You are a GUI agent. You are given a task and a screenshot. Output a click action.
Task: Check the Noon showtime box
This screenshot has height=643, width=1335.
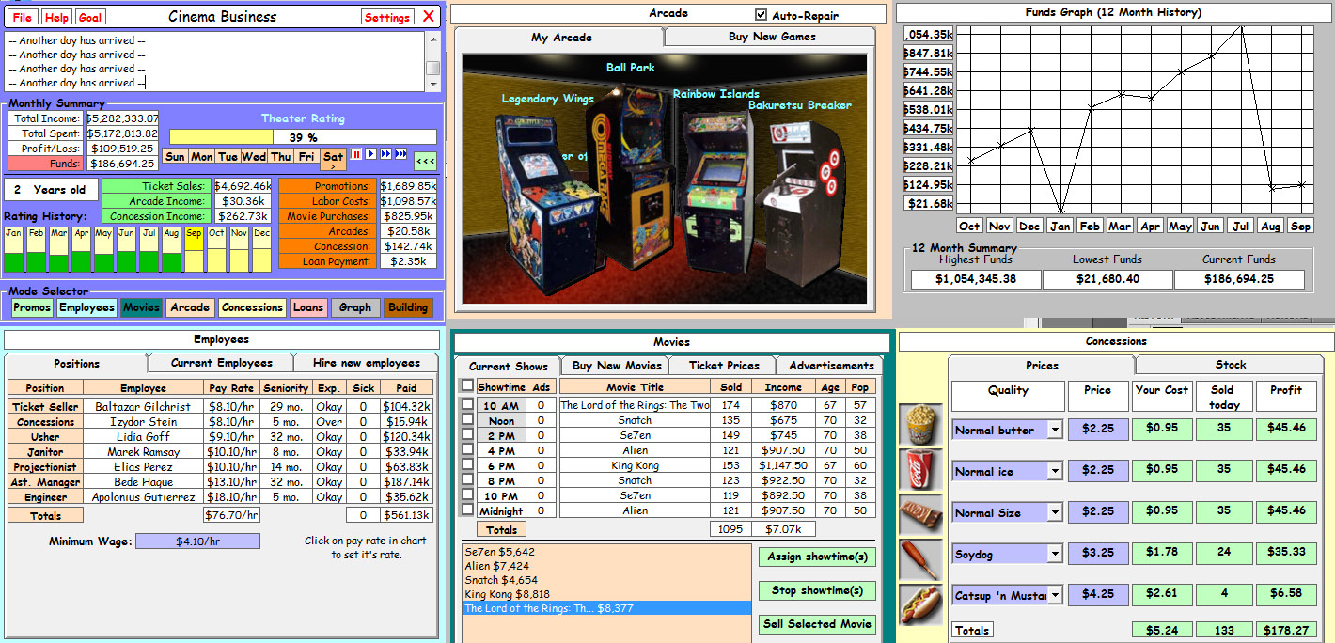[467, 420]
